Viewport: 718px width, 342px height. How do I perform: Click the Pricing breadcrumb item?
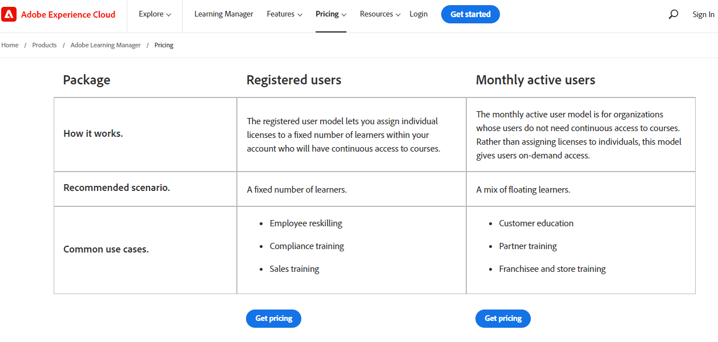(x=164, y=45)
